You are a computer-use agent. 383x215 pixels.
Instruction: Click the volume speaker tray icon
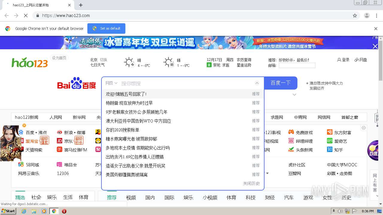tap(340, 211)
